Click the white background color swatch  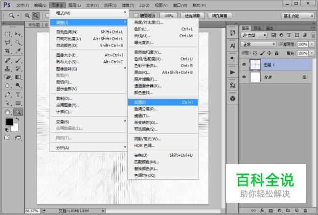(16, 128)
